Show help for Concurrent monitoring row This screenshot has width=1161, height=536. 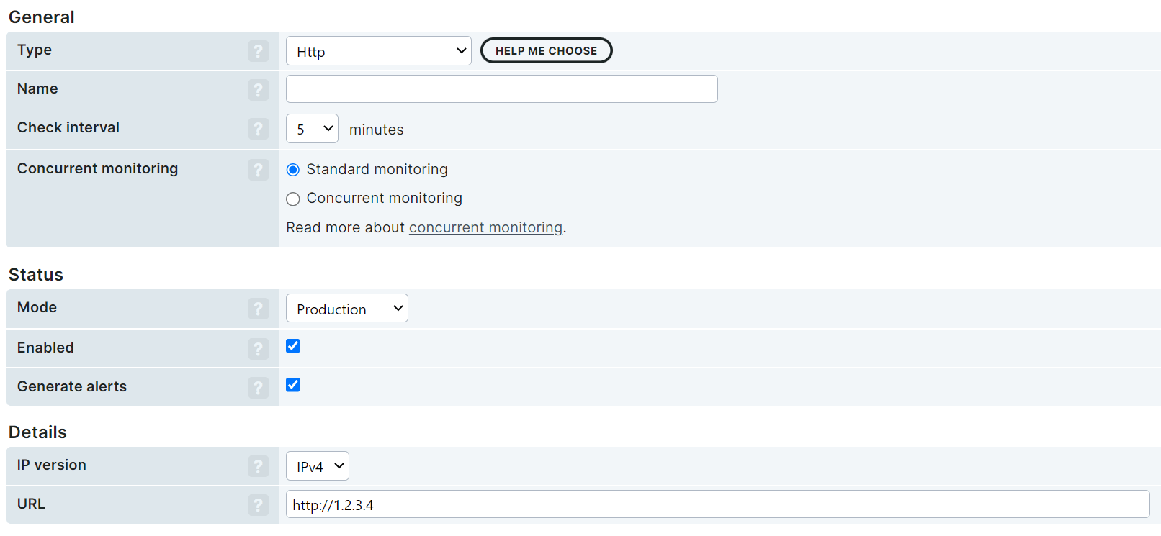coord(258,170)
